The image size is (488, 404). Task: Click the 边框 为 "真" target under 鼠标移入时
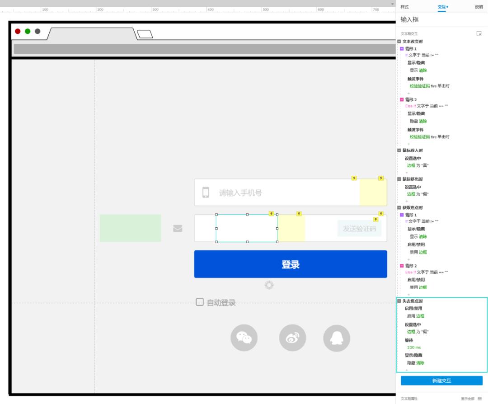coord(418,165)
